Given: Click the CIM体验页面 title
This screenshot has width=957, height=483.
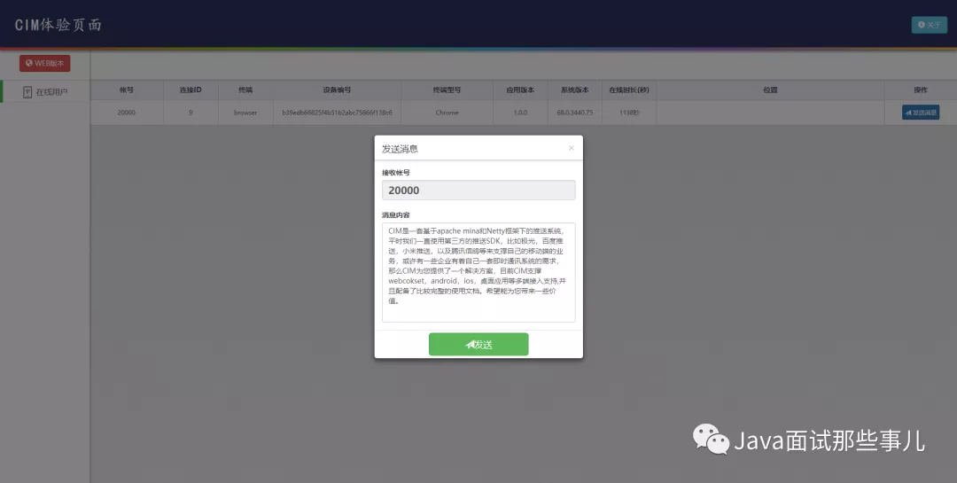Looking at the screenshot, I should tap(58, 25).
